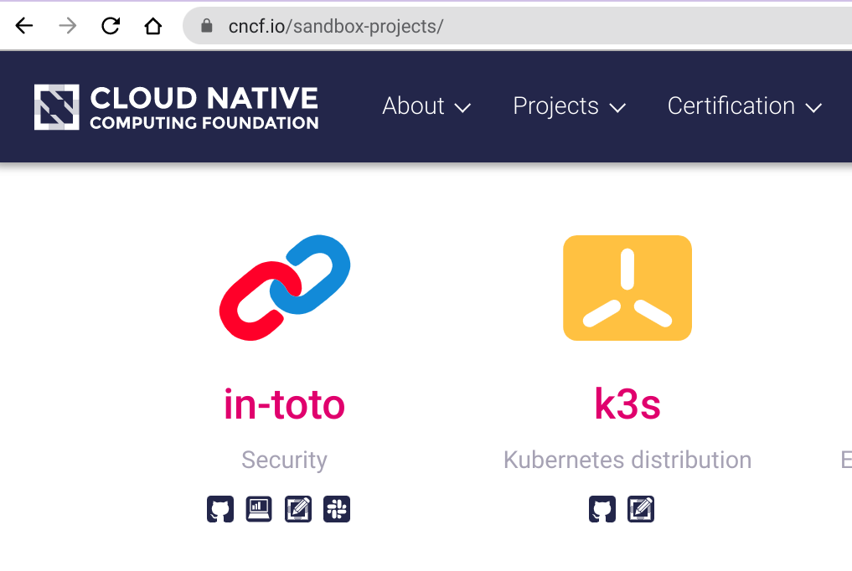
Task: Click Kubernetes distribution text under k3s
Action: [627, 460]
